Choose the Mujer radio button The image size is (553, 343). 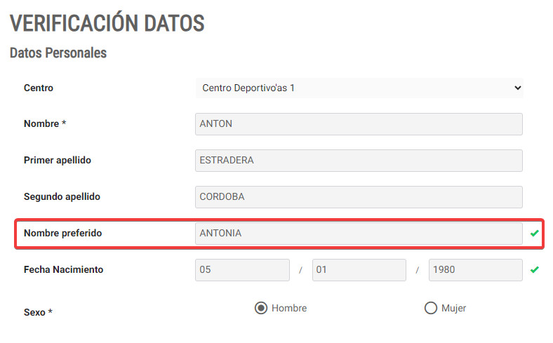(431, 308)
